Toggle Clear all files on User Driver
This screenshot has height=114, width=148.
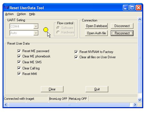pyautogui.click(x=76, y=57)
